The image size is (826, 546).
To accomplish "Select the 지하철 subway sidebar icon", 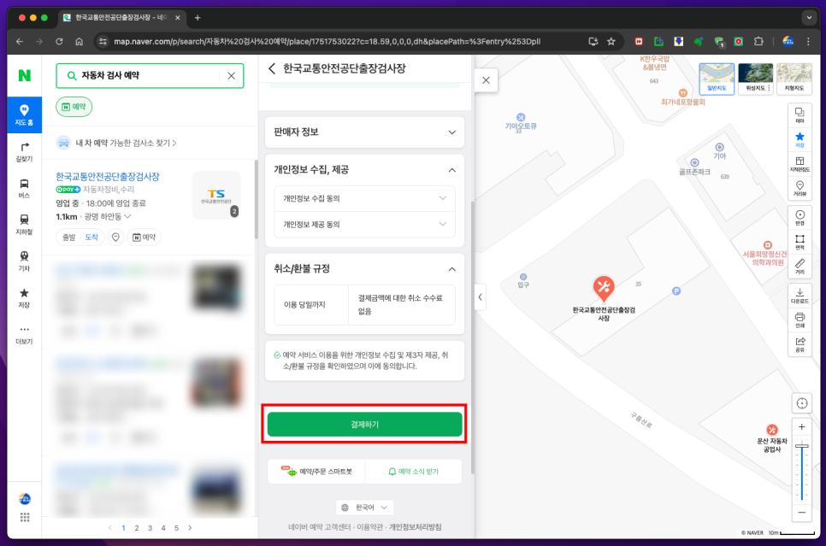I will (x=24, y=225).
